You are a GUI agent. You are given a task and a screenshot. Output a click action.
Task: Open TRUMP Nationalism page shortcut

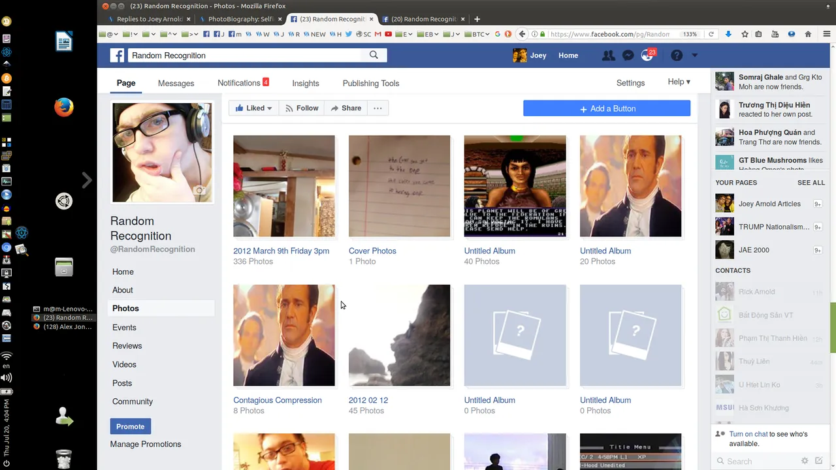coord(769,227)
